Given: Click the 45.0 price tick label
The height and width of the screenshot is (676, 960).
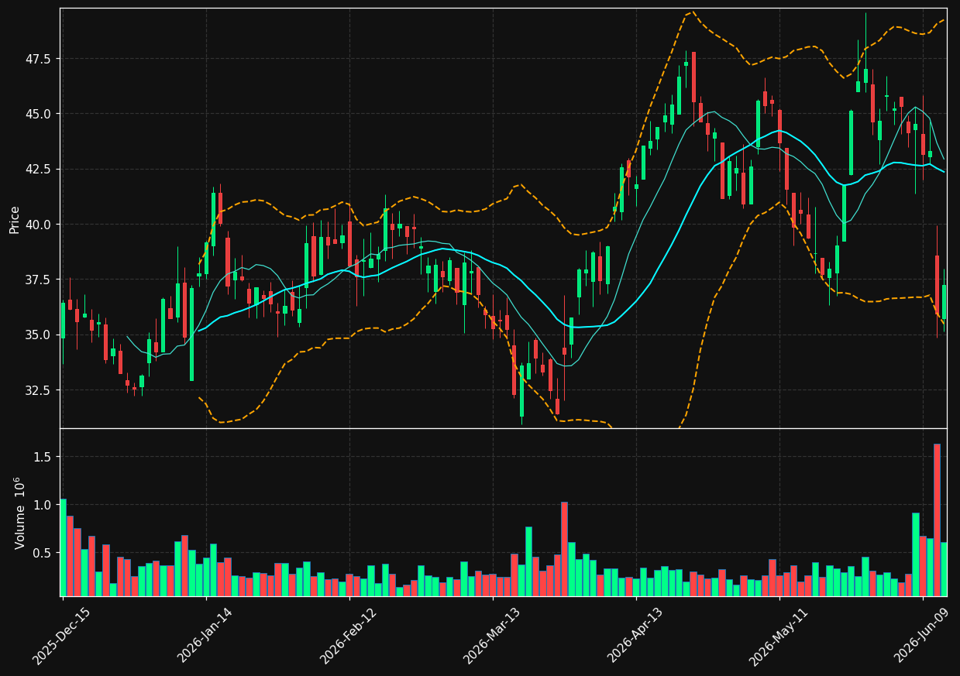Looking at the screenshot, I should [39, 114].
